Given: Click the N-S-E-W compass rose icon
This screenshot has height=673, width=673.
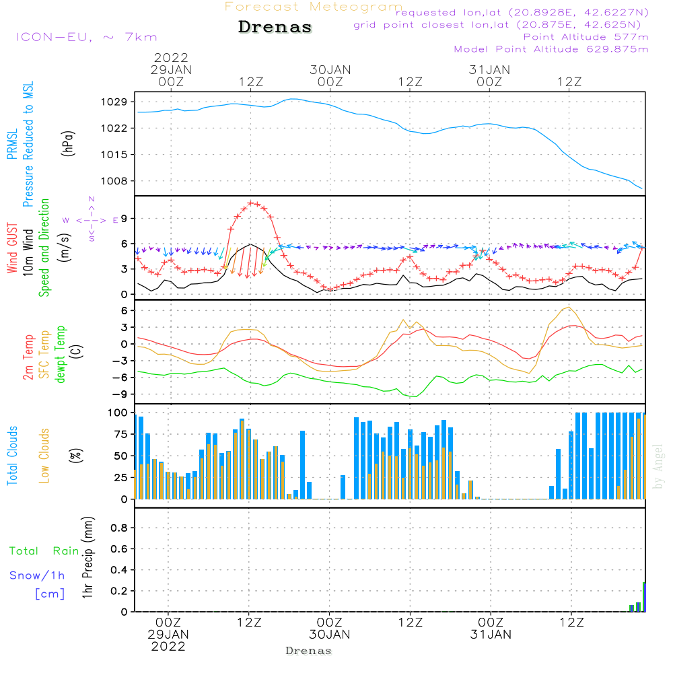Looking at the screenshot, I should pyautogui.click(x=91, y=220).
